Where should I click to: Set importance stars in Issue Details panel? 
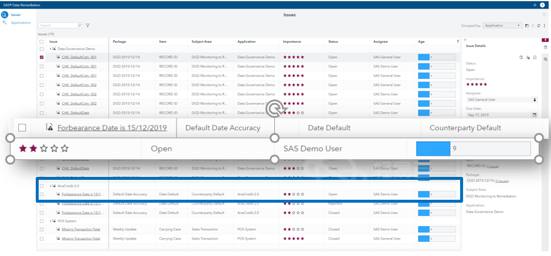[477, 84]
